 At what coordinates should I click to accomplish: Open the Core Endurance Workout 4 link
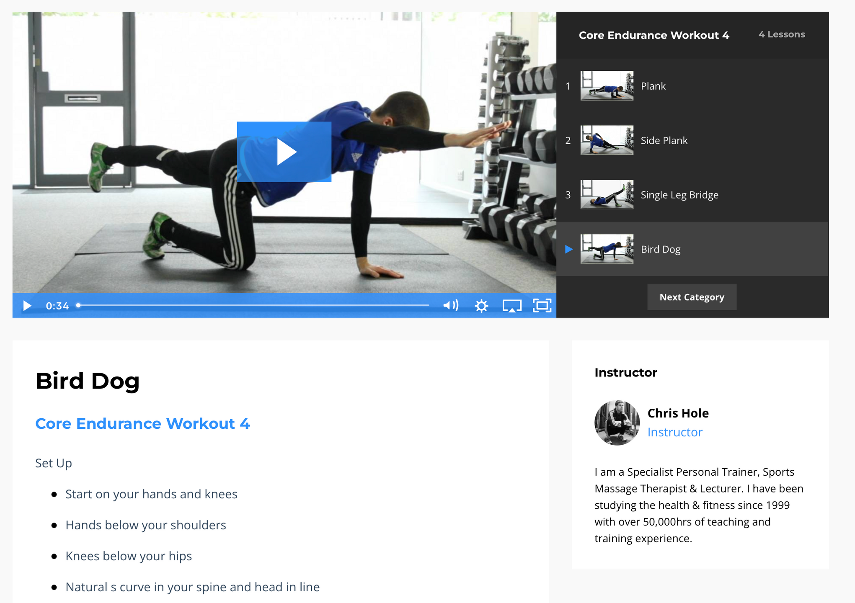point(142,423)
